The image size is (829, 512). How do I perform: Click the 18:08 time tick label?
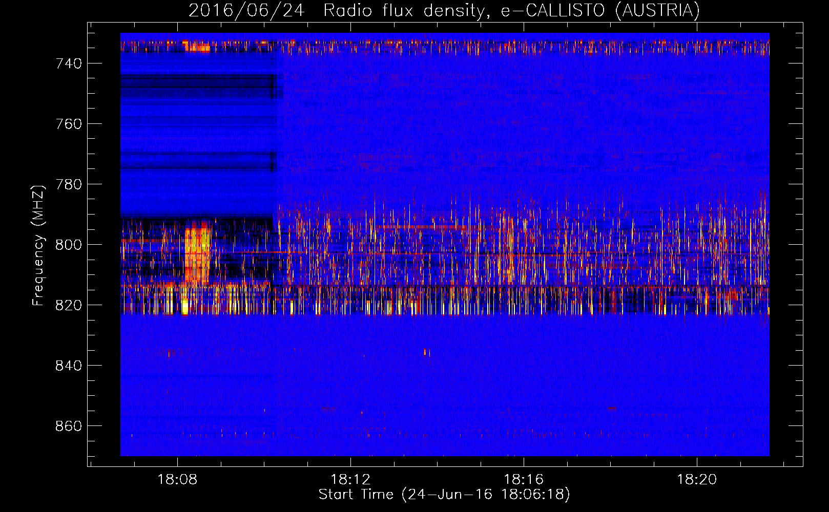point(177,480)
